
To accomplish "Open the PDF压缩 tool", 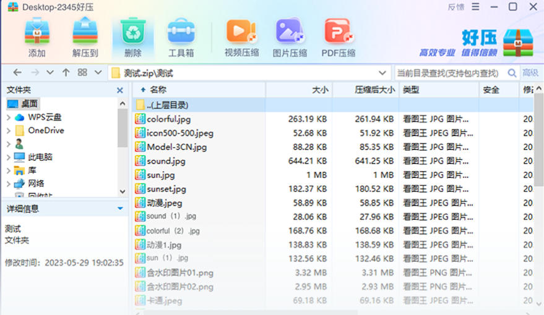I will pyautogui.click(x=339, y=31).
